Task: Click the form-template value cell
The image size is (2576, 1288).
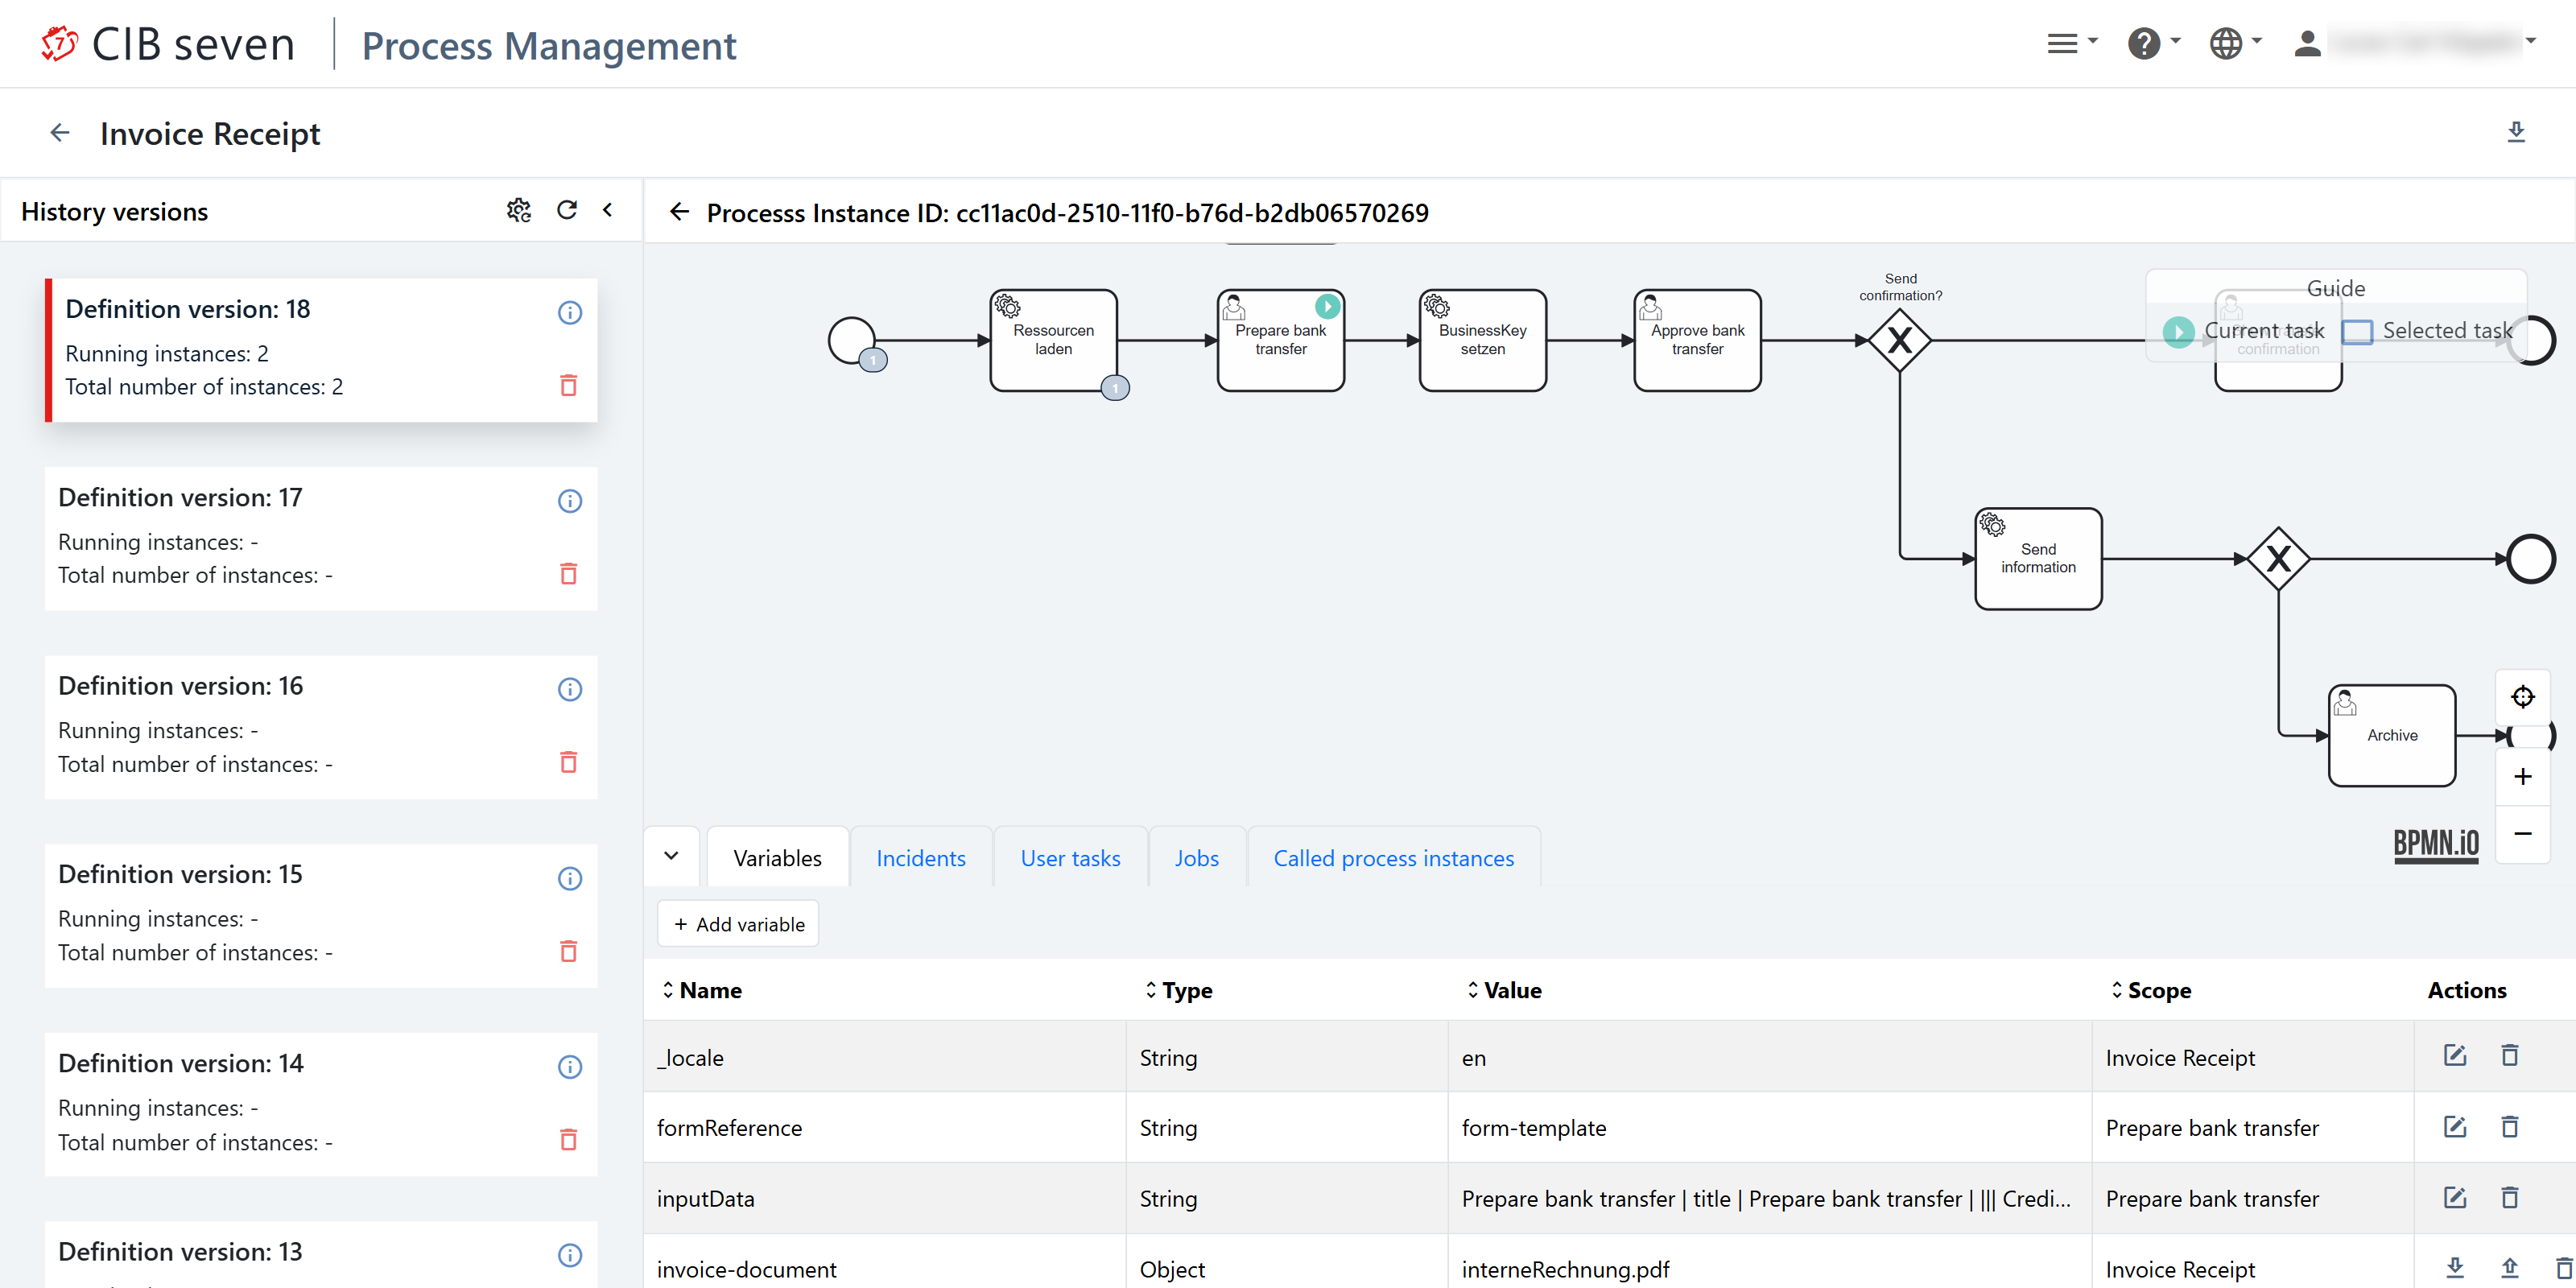Action: point(1769,1127)
